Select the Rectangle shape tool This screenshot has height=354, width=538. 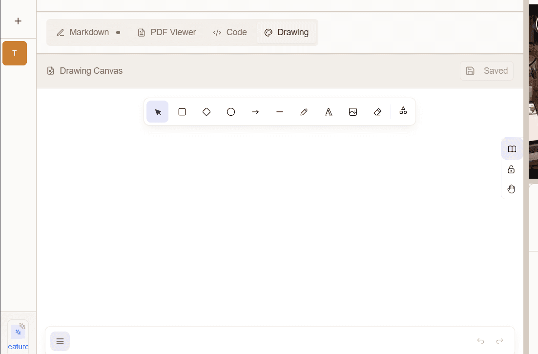182,112
